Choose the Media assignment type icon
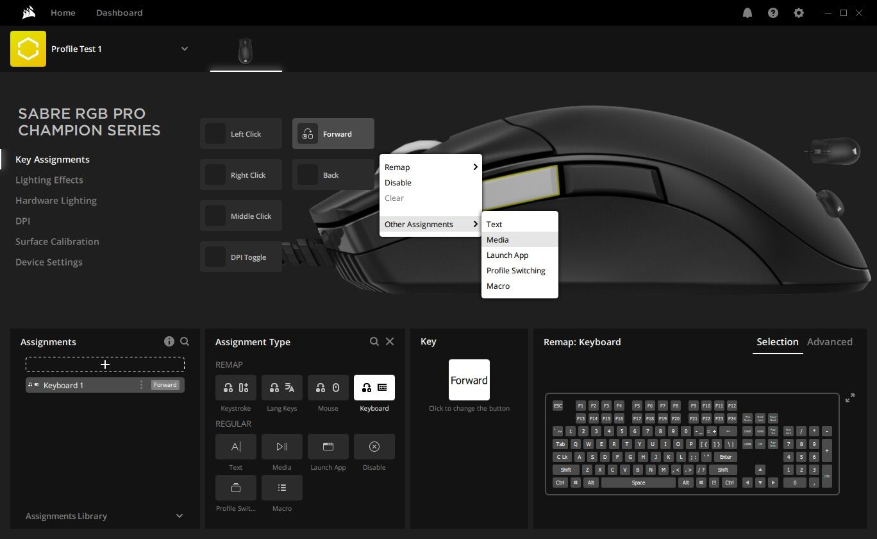Viewport: 877px width, 539px height. tap(282, 447)
